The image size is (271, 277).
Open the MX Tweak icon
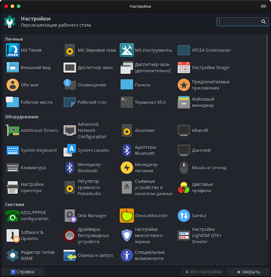point(13,50)
